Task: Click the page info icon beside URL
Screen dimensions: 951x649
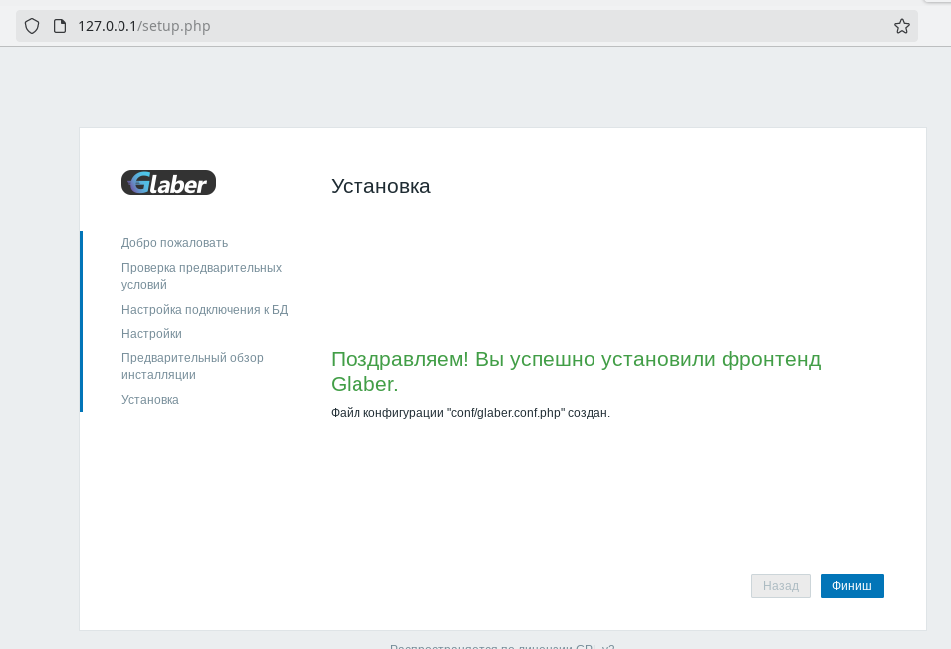Action: (59, 26)
